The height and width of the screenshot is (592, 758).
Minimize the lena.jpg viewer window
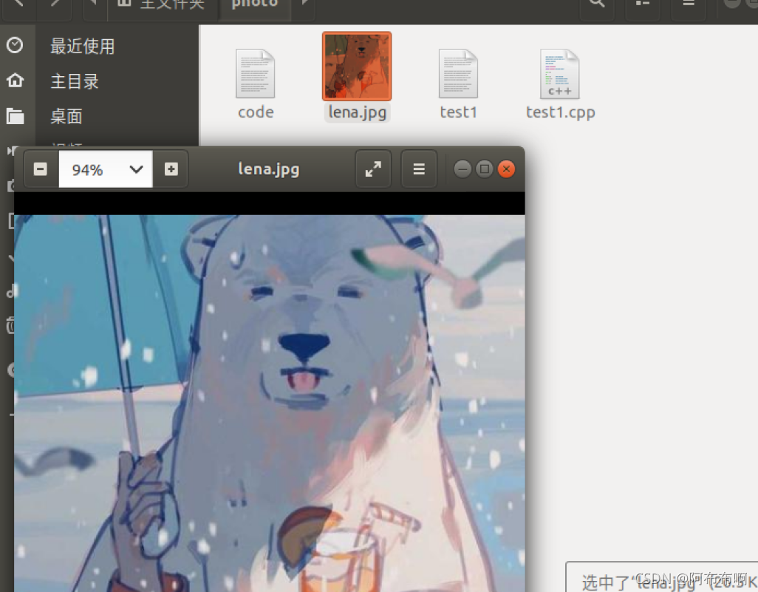tap(462, 169)
